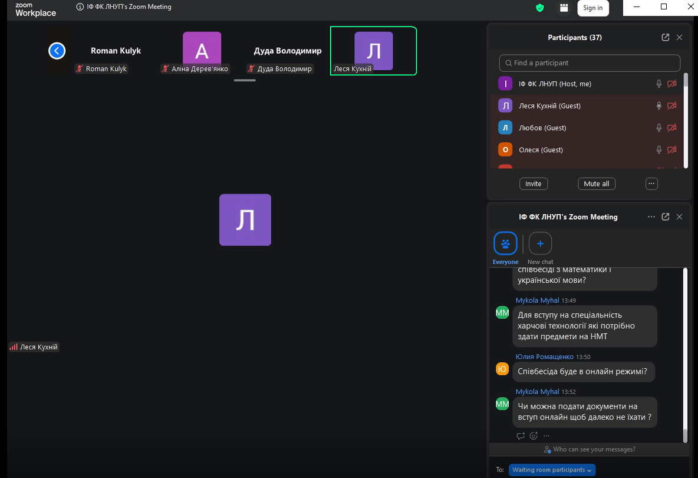This screenshot has width=698, height=478.
Task: Click the green encryption shield icon
Action: [539, 8]
